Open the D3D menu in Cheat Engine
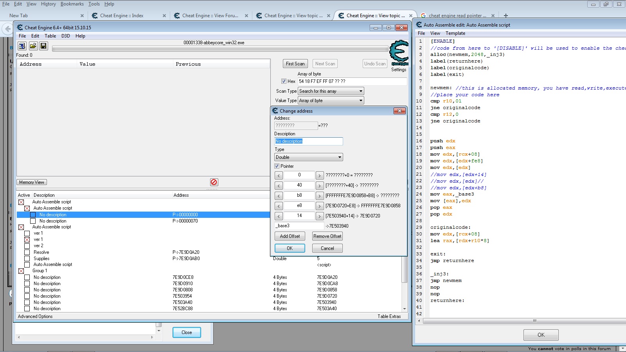 coord(65,36)
